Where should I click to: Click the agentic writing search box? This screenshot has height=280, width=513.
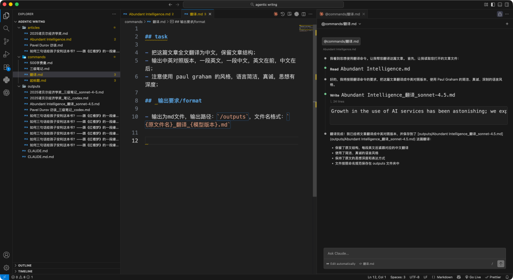263,5
